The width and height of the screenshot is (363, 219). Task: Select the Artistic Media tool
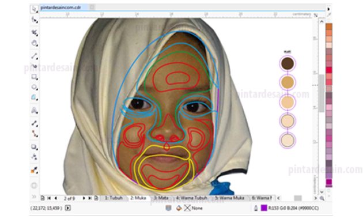pos(35,66)
